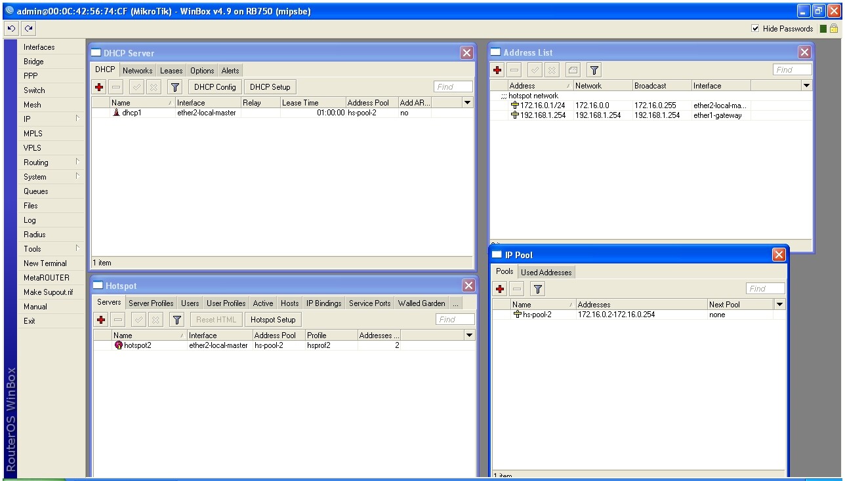Expand the Tools submenu in sidebar
Image resolution: width=845 pixels, height=481 pixels.
coord(77,248)
